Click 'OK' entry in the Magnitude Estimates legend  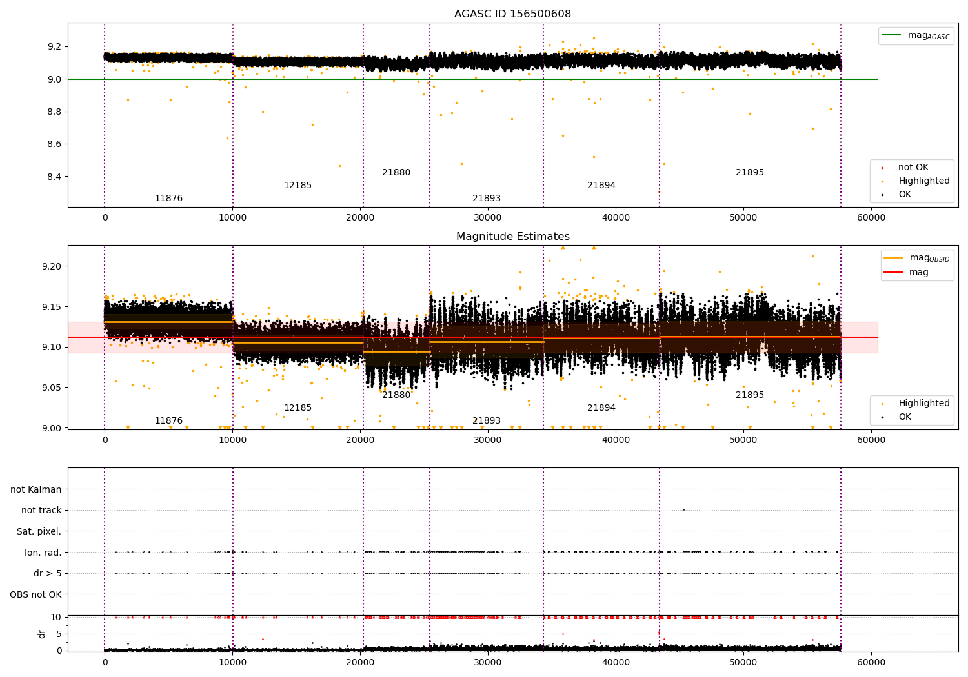click(905, 417)
